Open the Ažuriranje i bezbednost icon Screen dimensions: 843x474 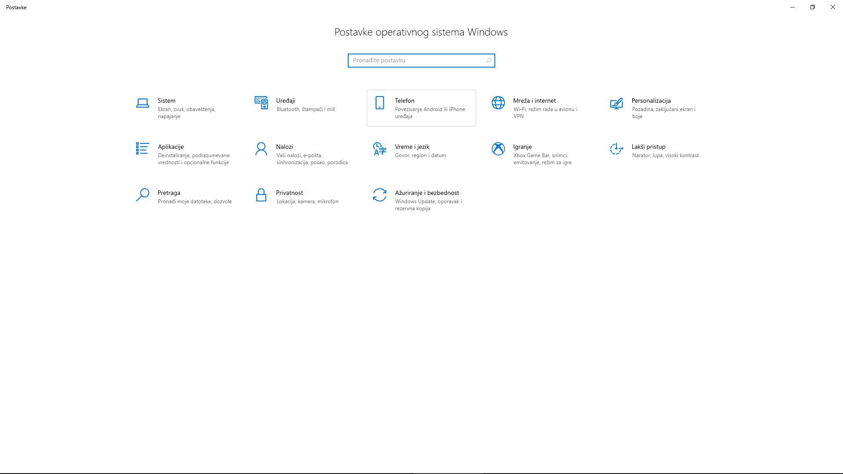[x=379, y=195]
